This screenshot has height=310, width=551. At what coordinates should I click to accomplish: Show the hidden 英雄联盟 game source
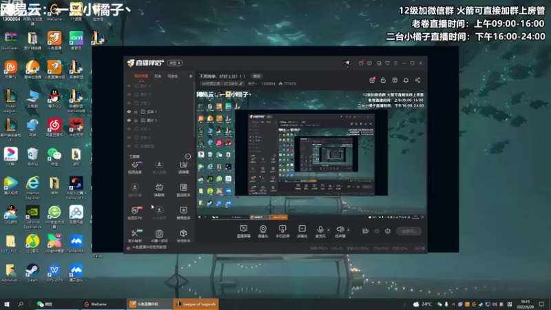pos(129,146)
